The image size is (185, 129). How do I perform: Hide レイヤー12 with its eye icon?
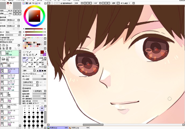click(2, 76)
